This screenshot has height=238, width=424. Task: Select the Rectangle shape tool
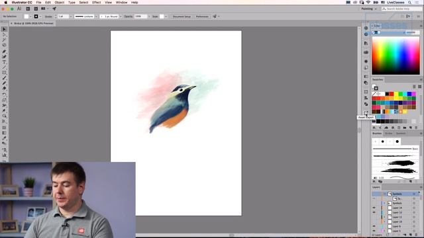(x=4, y=73)
